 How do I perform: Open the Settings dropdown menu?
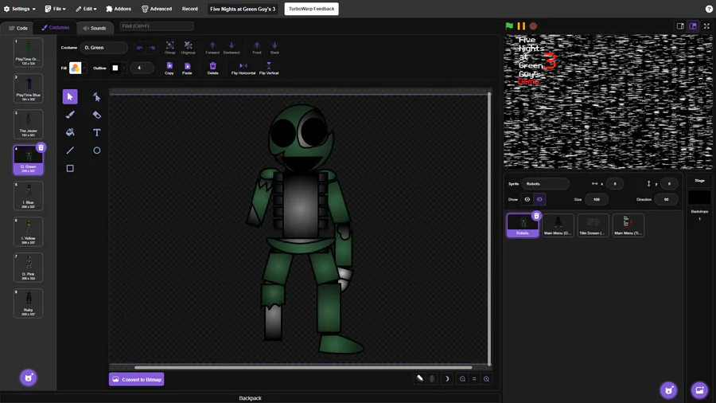tap(20, 9)
